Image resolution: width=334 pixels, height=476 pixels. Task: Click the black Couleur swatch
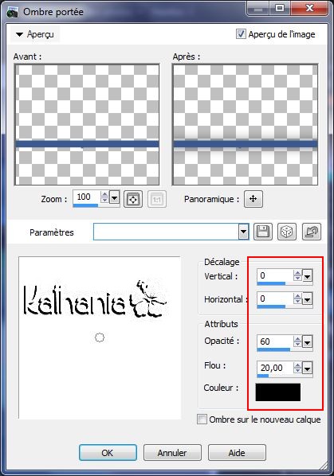(278, 392)
